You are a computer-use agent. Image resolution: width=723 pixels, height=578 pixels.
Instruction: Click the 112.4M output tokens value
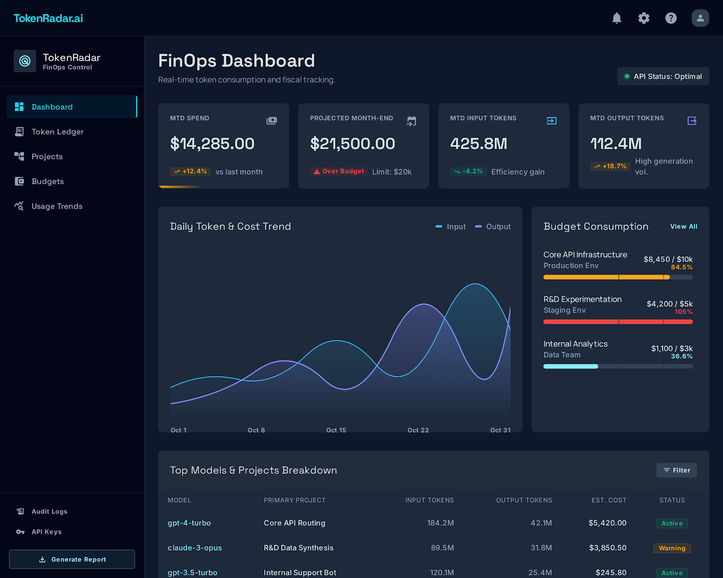pos(616,144)
